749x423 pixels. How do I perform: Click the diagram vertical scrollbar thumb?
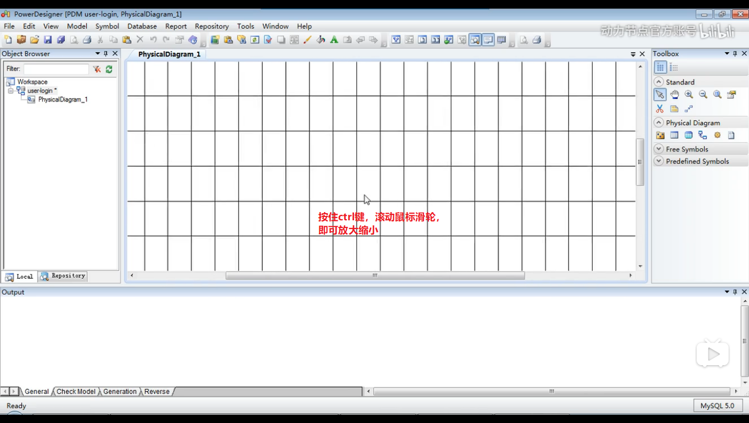point(640,162)
